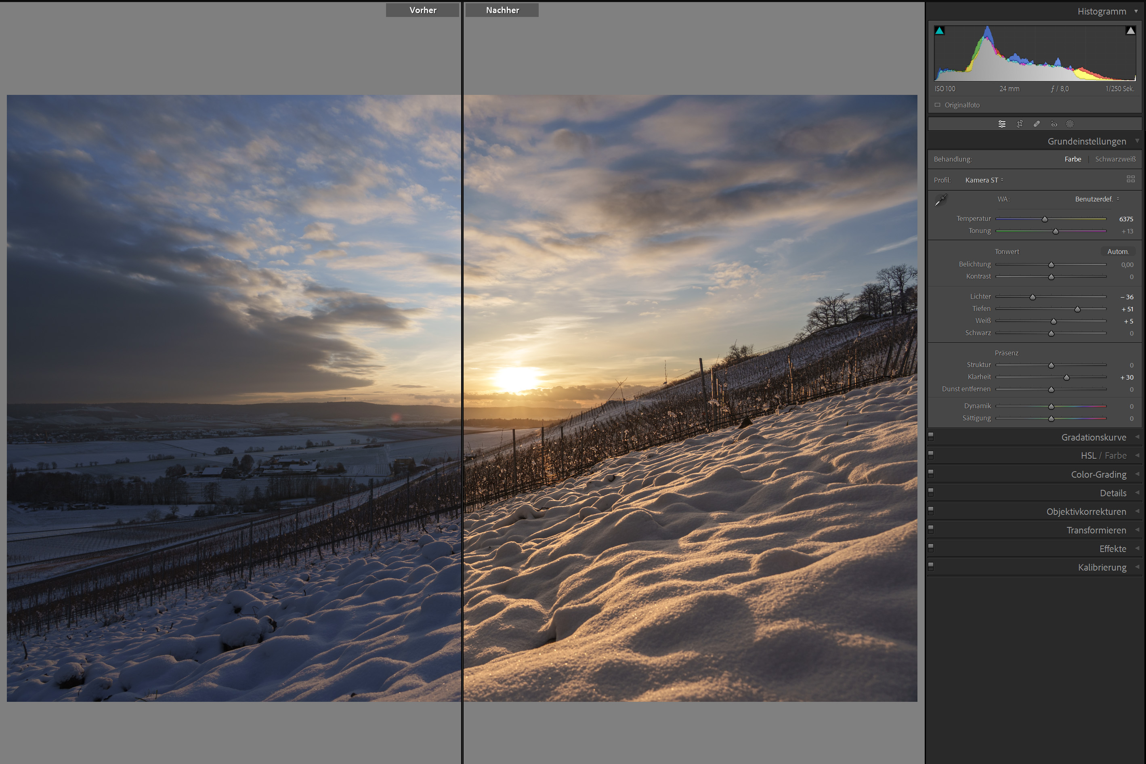1146x764 pixels.
Task: Click the Klarheit slider handle
Action: pyautogui.click(x=1066, y=378)
